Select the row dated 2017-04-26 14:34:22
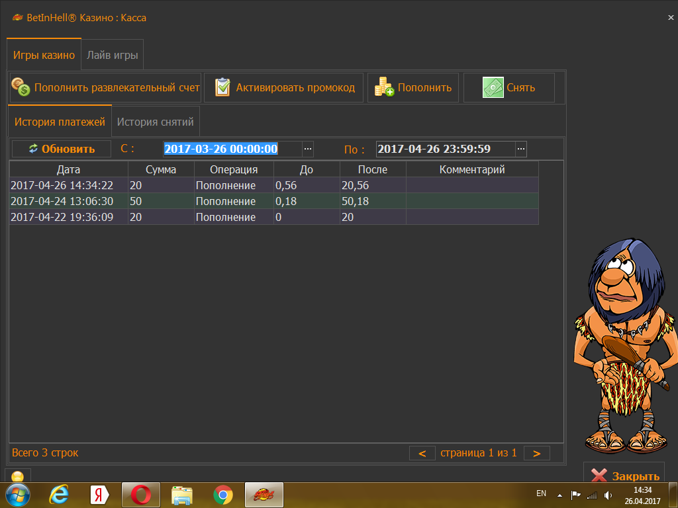This screenshot has width=678, height=508. pos(273,185)
